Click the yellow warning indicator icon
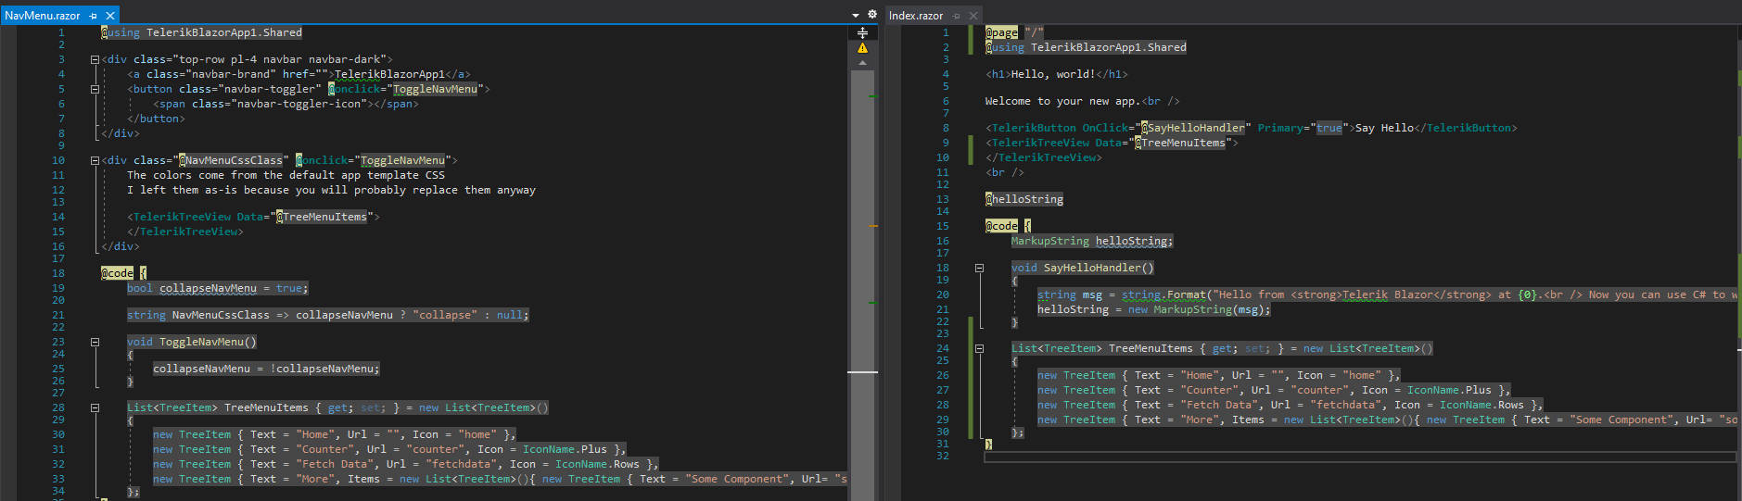This screenshot has height=501, width=1742. pyautogui.click(x=862, y=48)
